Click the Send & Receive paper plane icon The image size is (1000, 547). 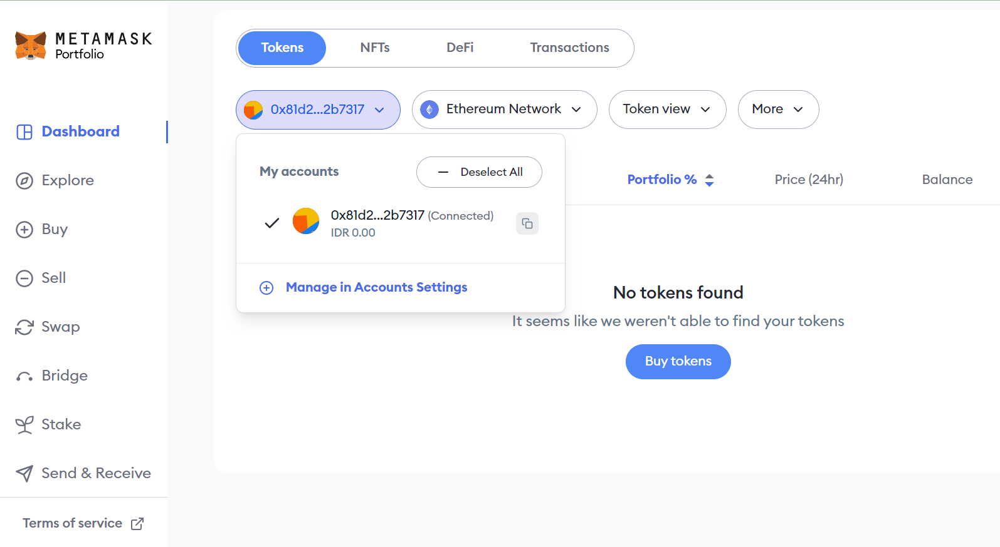coord(24,474)
